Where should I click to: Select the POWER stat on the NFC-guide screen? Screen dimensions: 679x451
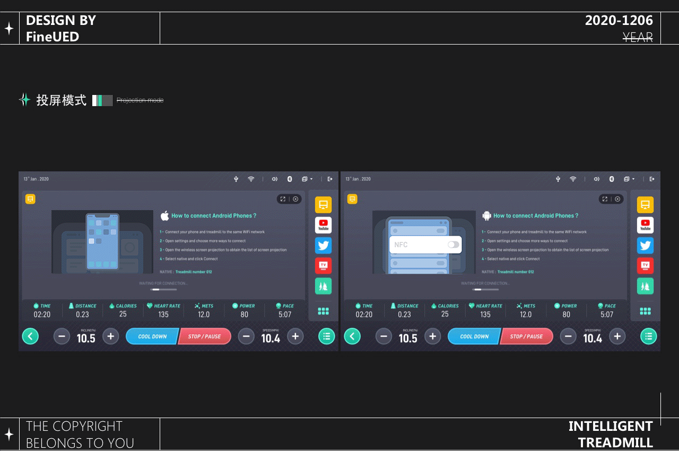click(565, 310)
